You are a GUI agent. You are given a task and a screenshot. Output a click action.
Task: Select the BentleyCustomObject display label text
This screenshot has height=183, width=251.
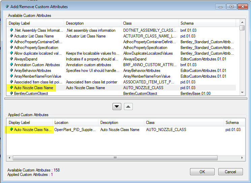click(x=31, y=94)
